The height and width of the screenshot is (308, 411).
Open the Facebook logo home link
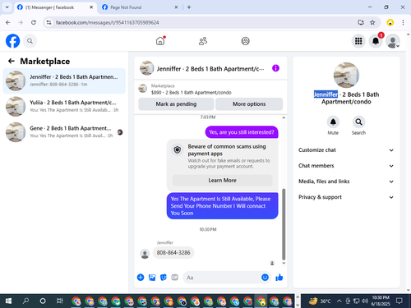point(12,41)
